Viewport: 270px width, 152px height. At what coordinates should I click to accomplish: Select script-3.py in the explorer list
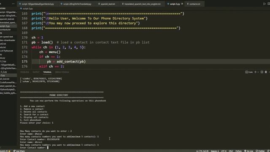(x=8, y=26)
